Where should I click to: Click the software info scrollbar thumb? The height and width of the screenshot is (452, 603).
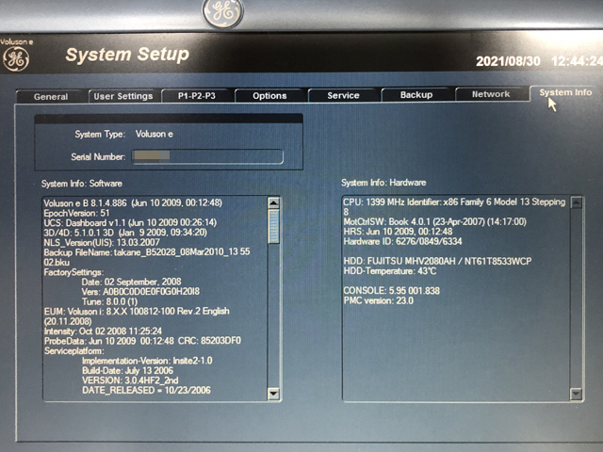[273, 226]
